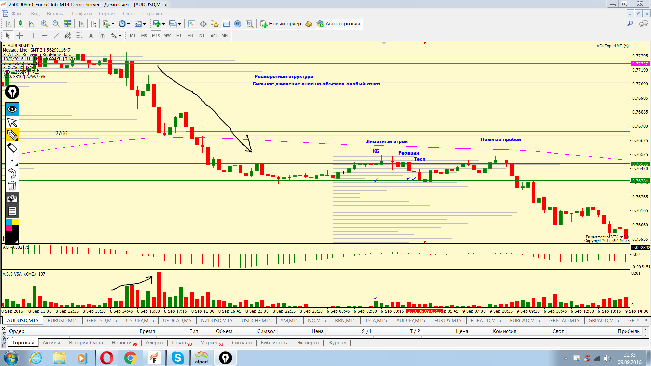
Task: Switch timeframe to H4
Action: pyautogui.click(x=190, y=35)
